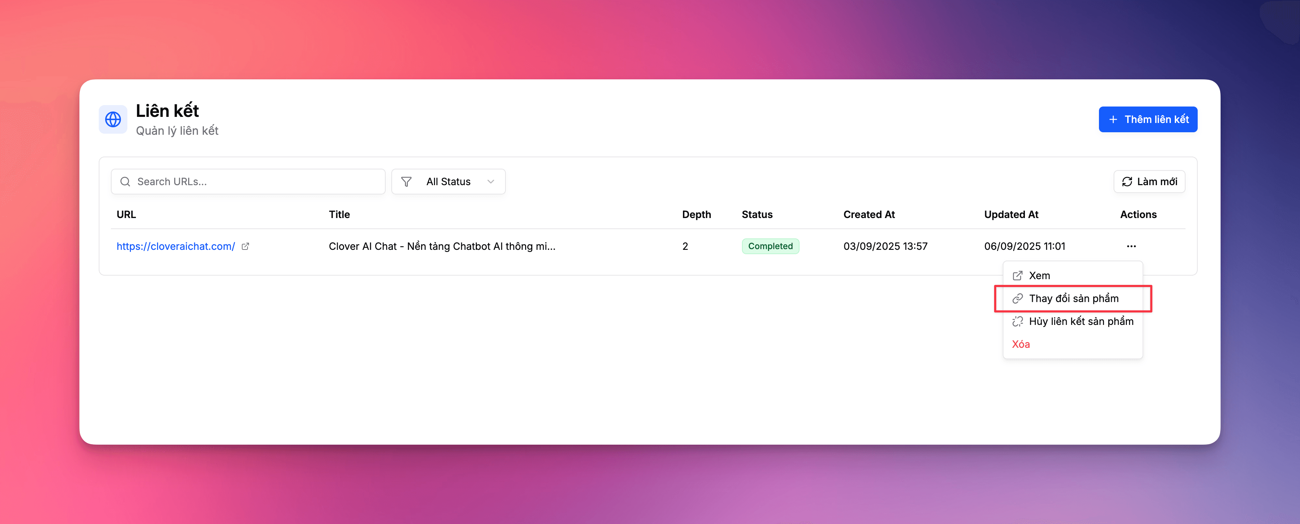This screenshot has width=1300, height=524.
Task: Click the external link icon next to URL
Action: [x=245, y=246]
